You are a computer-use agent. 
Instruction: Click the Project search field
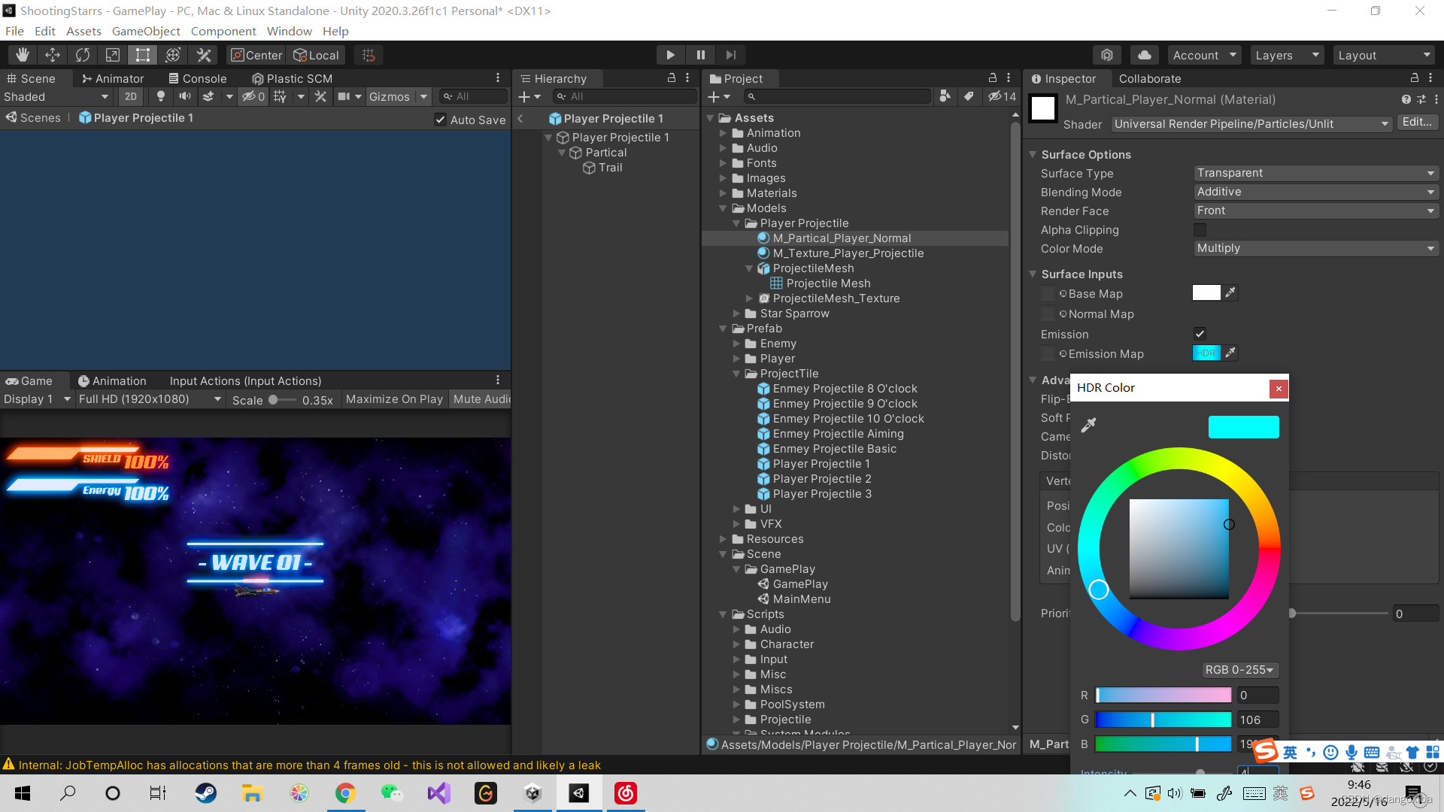[x=837, y=96]
